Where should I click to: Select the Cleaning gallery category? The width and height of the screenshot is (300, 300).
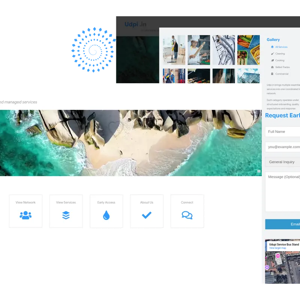[280, 54]
